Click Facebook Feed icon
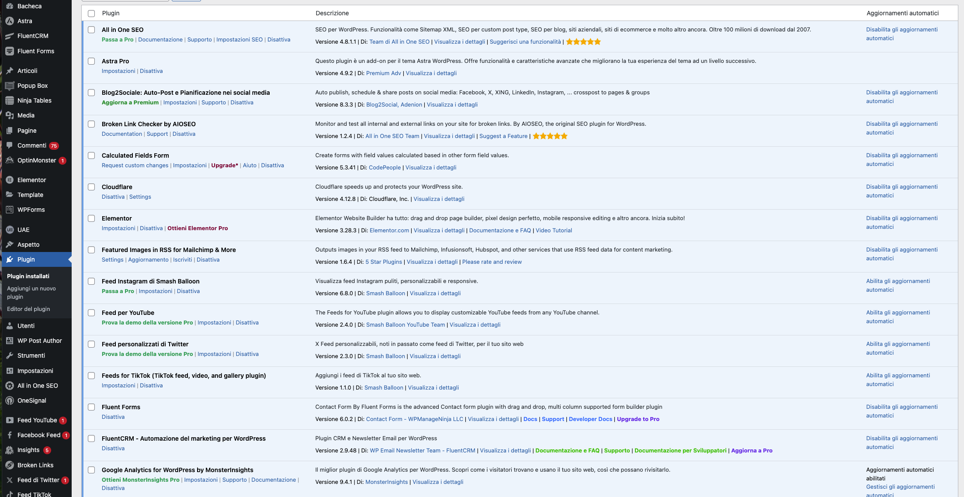This screenshot has height=497, width=964. 10,435
